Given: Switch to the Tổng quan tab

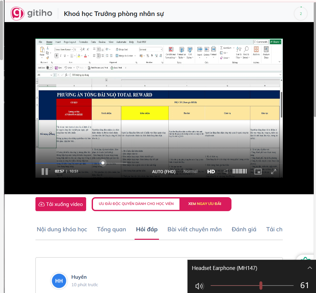Looking at the screenshot, I should [112, 229].
